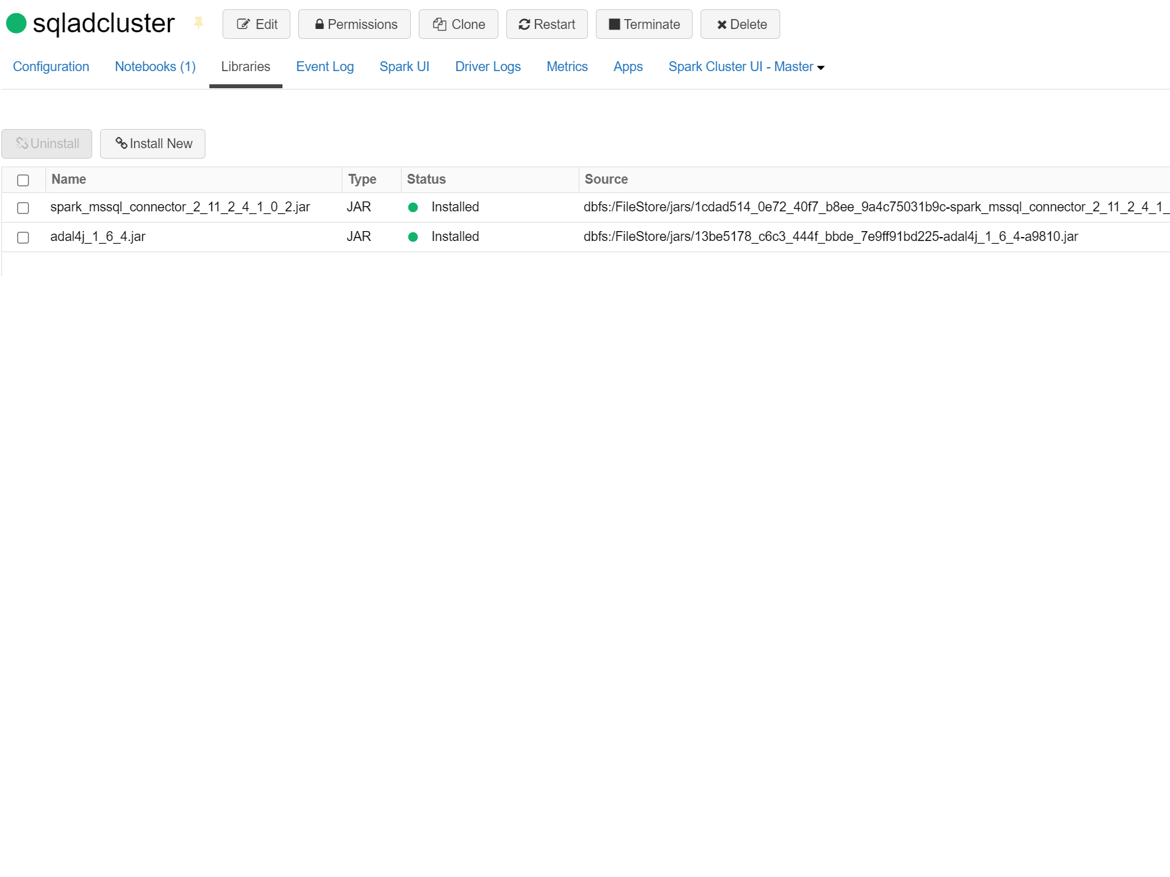Terminate the cluster
Screen dimensions: 1170x877
pos(644,24)
